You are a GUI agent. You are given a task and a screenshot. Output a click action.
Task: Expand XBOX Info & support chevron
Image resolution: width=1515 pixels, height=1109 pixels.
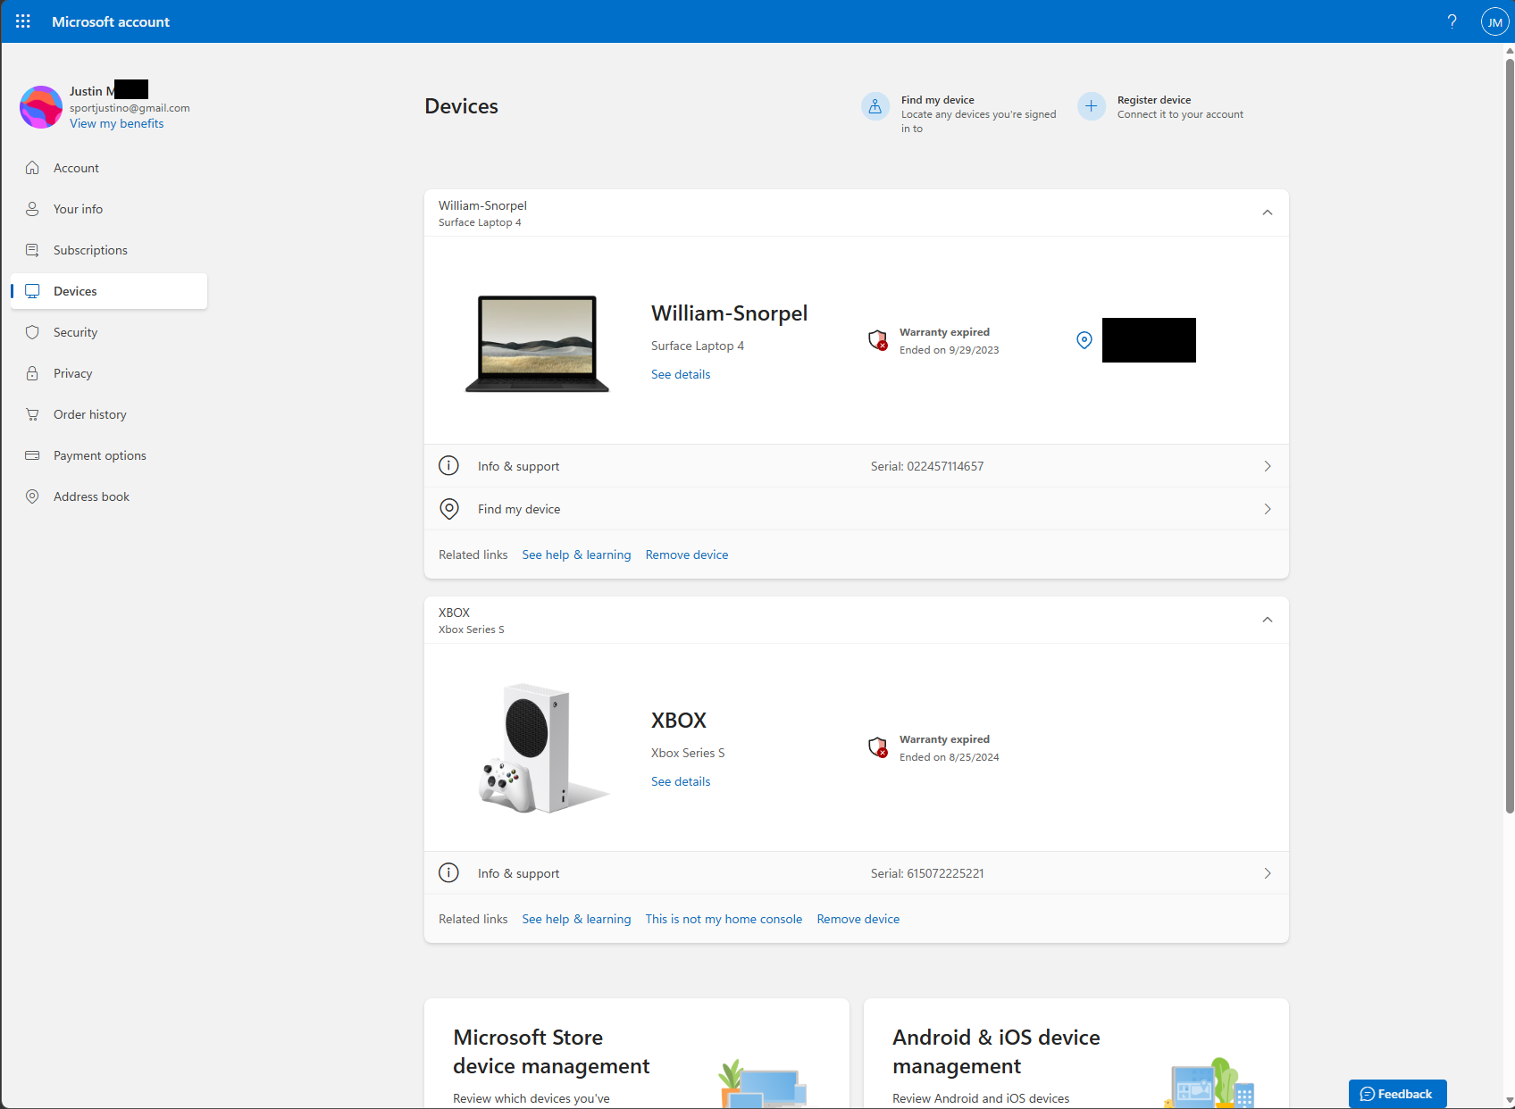click(1268, 873)
